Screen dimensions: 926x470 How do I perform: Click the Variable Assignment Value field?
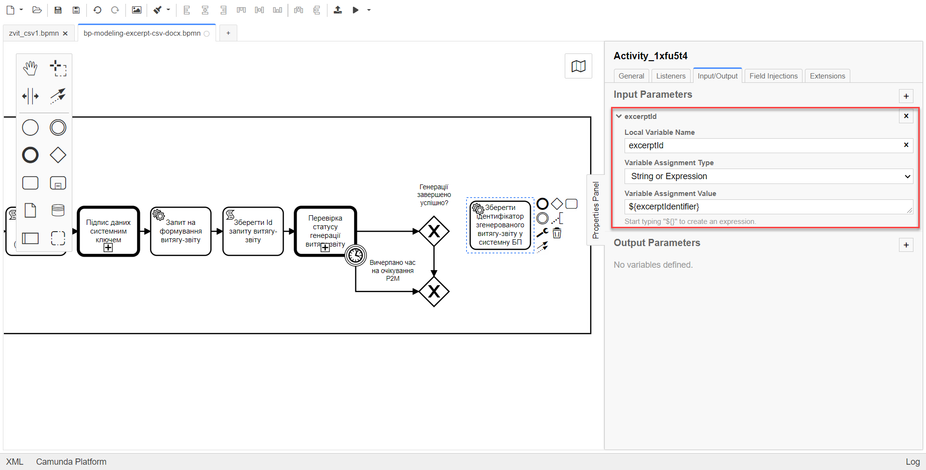765,207
